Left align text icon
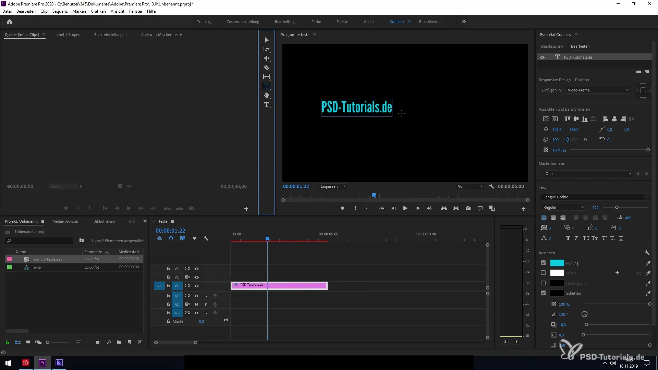The width and height of the screenshot is (658, 370). [544, 218]
